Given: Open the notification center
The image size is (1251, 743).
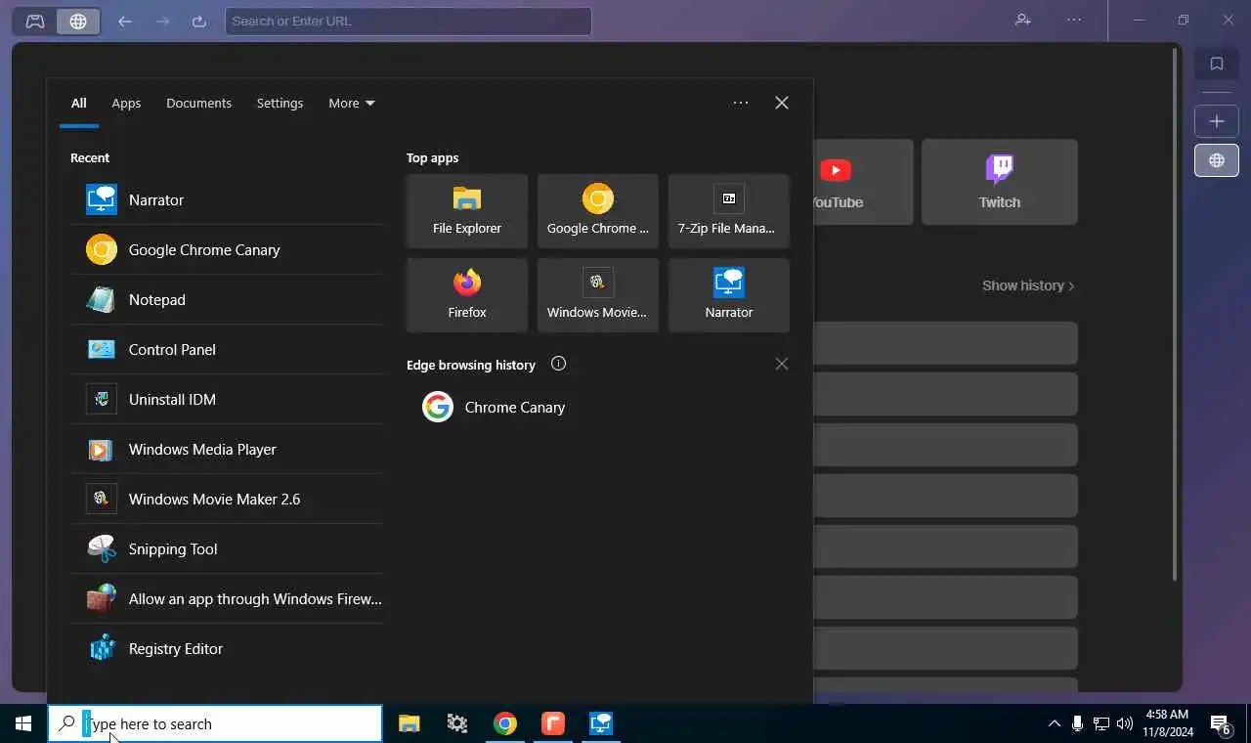Looking at the screenshot, I should point(1221,723).
